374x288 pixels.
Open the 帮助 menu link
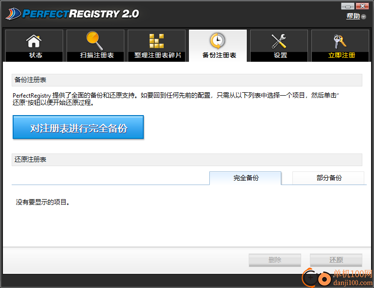click(x=353, y=16)
